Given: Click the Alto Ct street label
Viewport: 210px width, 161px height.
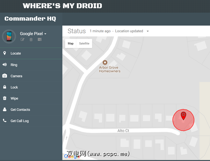Looking at the screenshot, I should pos(123,131).
